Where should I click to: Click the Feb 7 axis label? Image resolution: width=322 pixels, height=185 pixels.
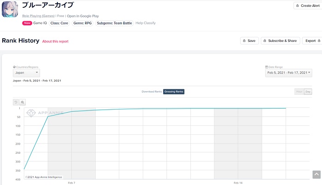tap(71, 183)
